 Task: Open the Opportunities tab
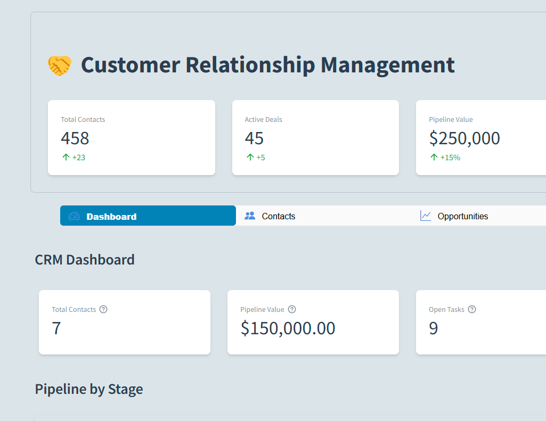(462, 216)
